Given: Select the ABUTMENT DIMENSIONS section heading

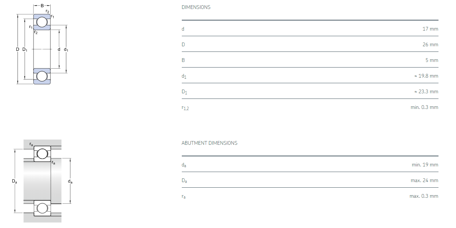Looking at the screenshot, I should (209, 143).
